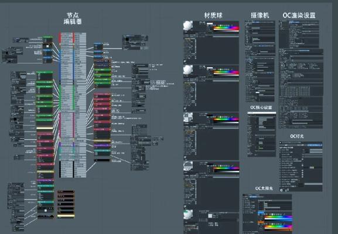Select the topmost white material sphere under 材质球
The width and height of the screenshot is (338, 234).
[x=188, y=26]
